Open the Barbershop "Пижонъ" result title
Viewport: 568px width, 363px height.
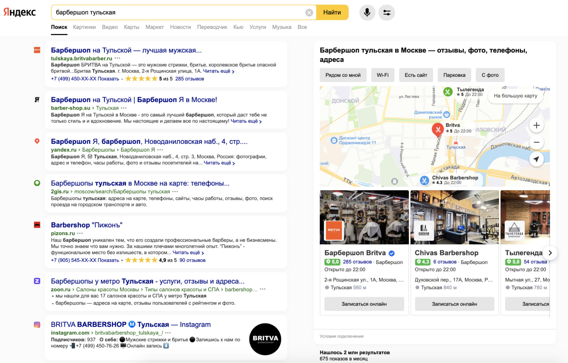pos(87,225)
